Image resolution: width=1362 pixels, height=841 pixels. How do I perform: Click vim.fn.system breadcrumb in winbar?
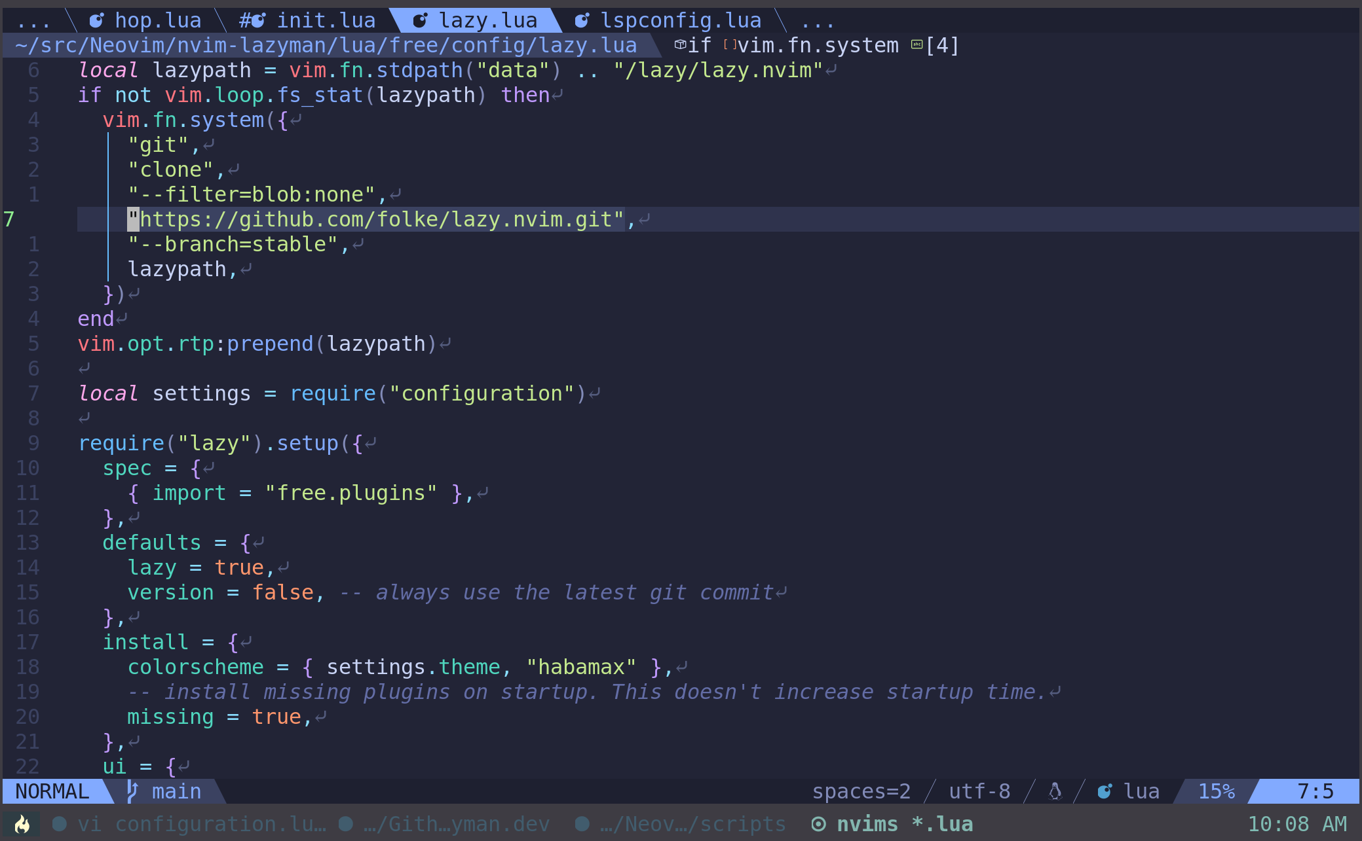818,45
